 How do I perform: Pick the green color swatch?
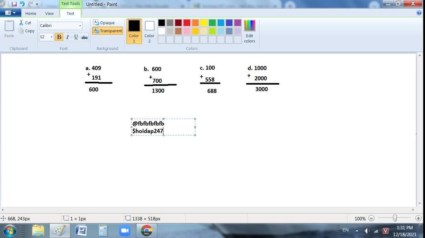tap(212, 23)
